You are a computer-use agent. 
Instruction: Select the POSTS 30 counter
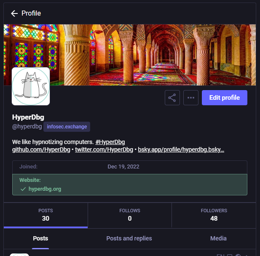click(x=46, y=215)
